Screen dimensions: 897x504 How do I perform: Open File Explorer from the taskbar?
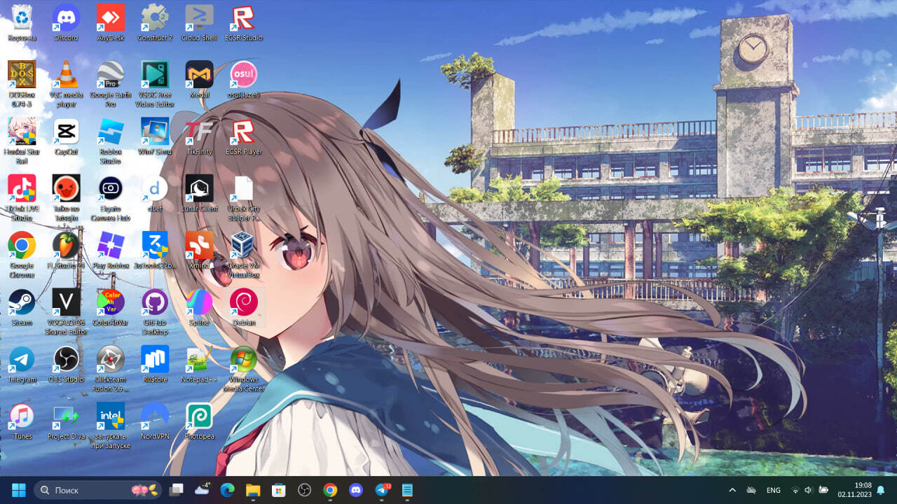[253, 490]
